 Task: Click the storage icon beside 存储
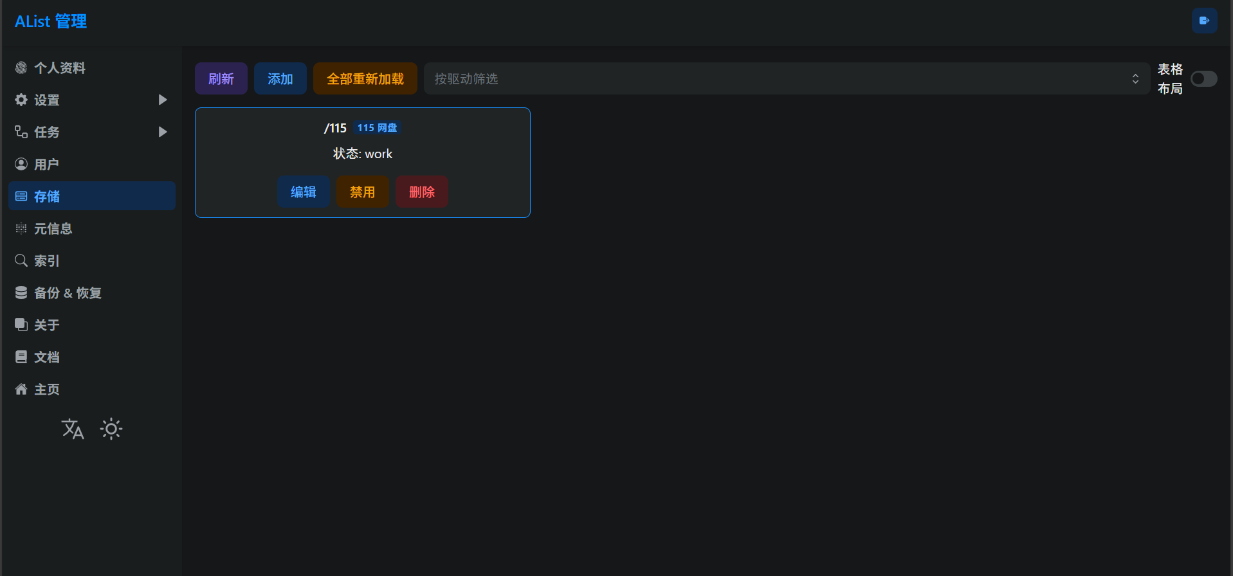click(21, 196)
